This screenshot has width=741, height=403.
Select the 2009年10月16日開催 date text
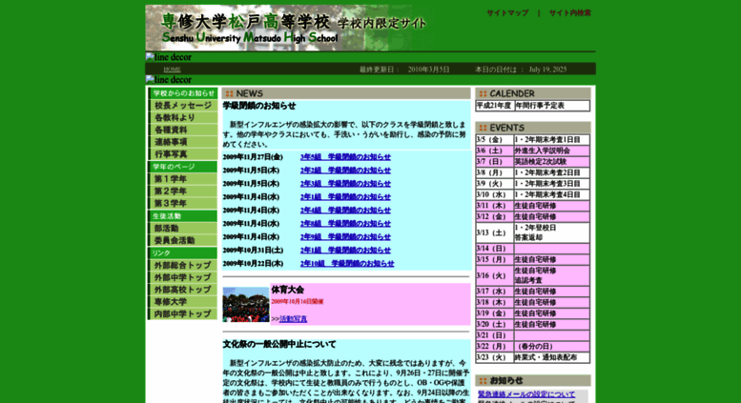(x=298, y=302)
